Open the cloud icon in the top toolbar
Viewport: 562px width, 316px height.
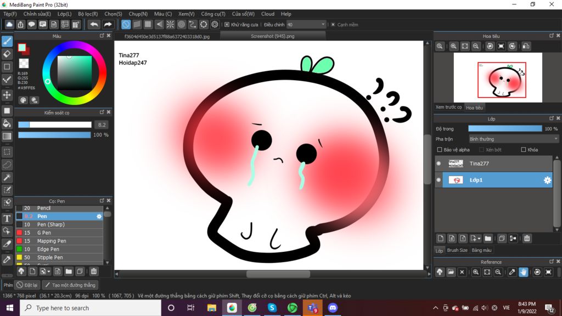click(x=9, y=24)
